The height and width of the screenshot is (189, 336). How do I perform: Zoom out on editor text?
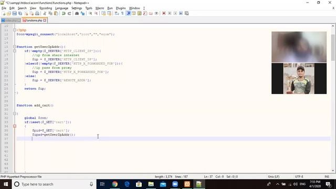[96, 13]
